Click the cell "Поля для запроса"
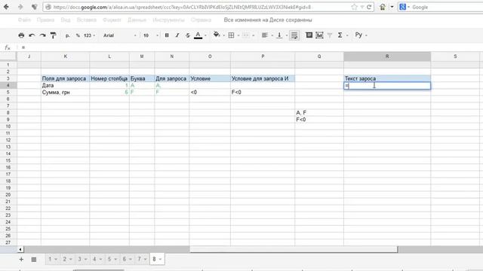483x271 pixels. 66,78
